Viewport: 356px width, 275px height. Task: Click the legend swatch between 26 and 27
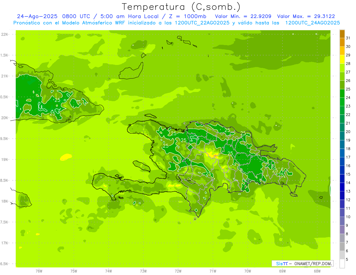[342, 77]
